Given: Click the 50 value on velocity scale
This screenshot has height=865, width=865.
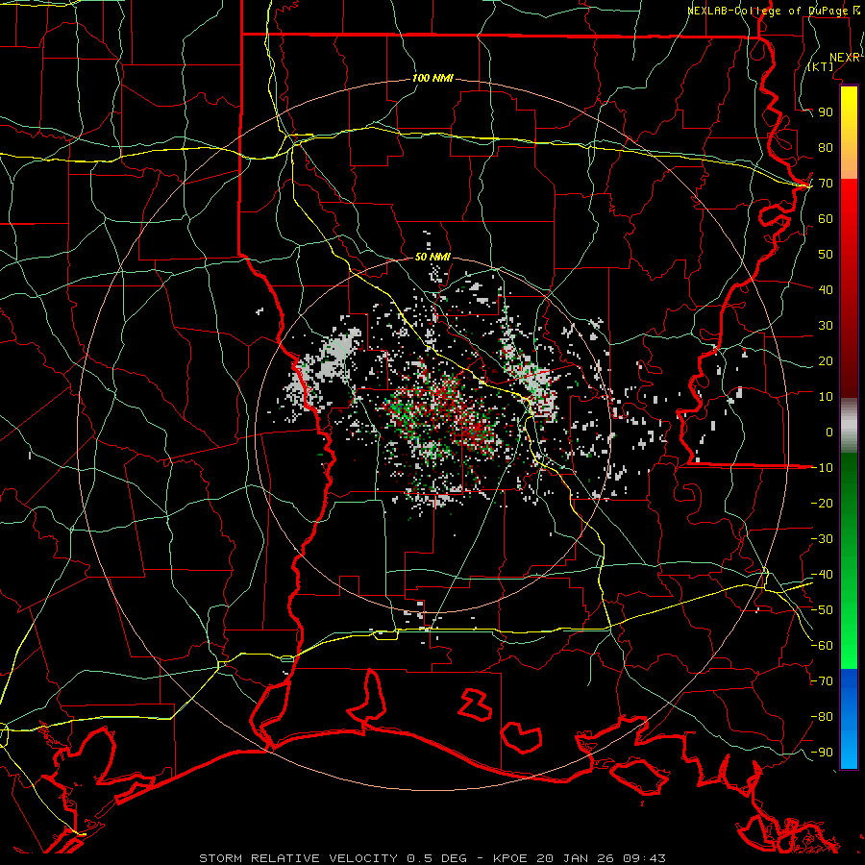Looking at the screenshot, I should (826, 255).
